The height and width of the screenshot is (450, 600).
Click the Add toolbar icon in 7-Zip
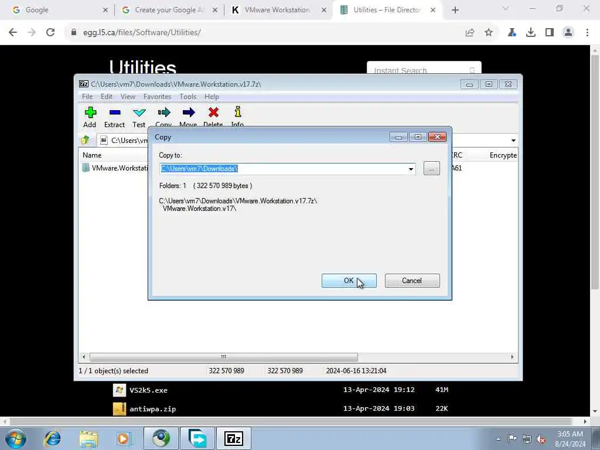(x=90, y=112)
